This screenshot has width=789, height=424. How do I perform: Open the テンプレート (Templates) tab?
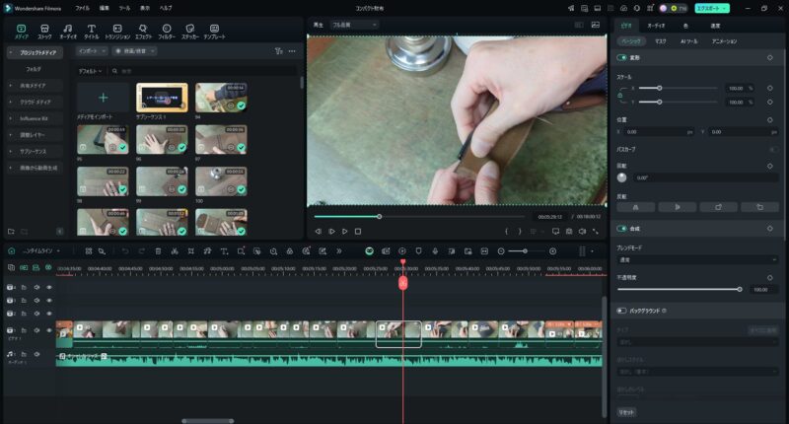(214, 32)
